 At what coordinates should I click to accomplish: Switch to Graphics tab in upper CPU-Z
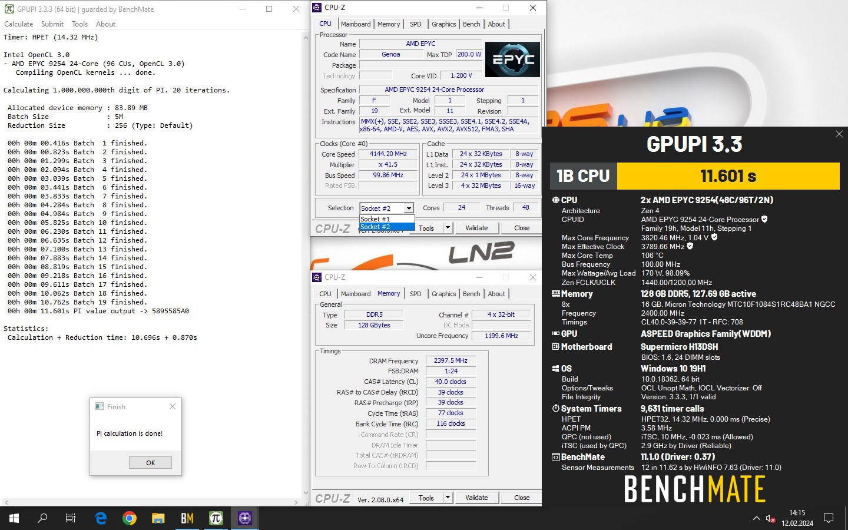click(x=443, y=24)
